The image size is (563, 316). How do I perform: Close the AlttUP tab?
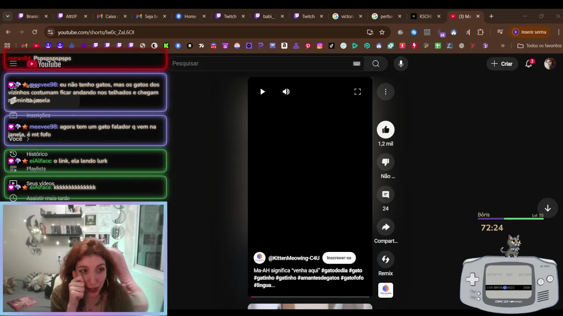(x=86, y=16)
